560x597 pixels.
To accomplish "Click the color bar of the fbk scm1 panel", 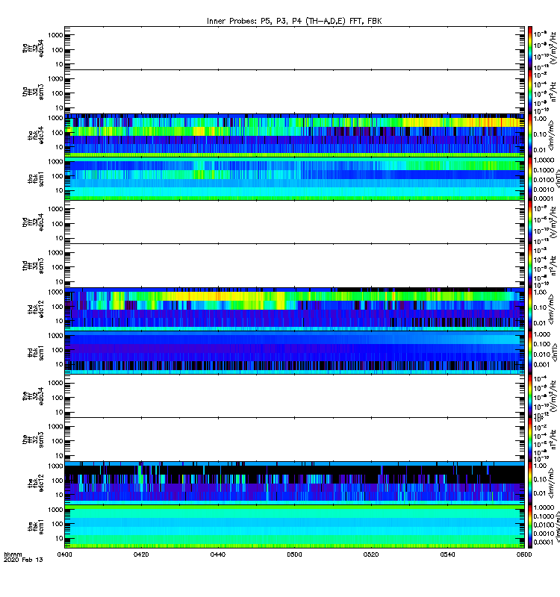I will click(x=529, y=527).
